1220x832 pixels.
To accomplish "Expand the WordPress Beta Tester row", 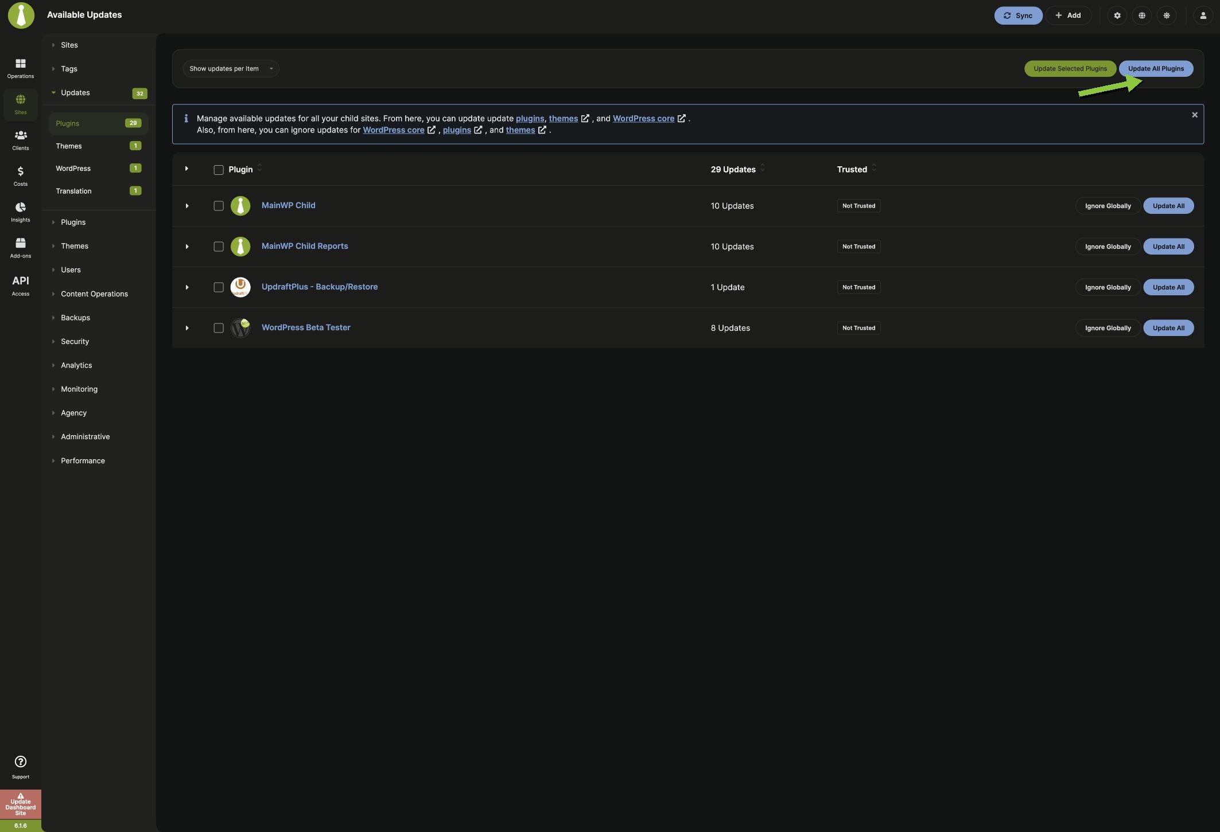I will [187, 328].
